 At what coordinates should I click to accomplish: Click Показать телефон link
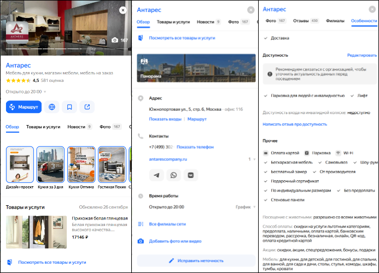(195, 147)
